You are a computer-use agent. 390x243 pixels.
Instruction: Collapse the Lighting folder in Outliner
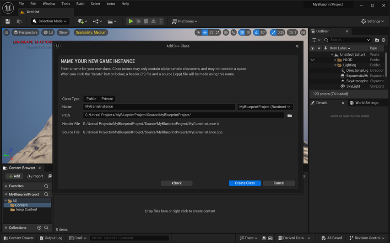coord(335,65)
